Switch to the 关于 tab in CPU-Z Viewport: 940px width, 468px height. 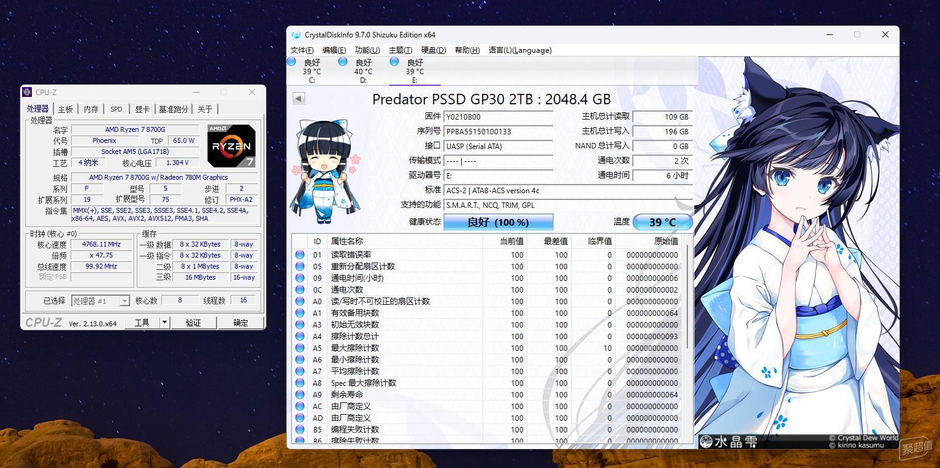(205, 109)
